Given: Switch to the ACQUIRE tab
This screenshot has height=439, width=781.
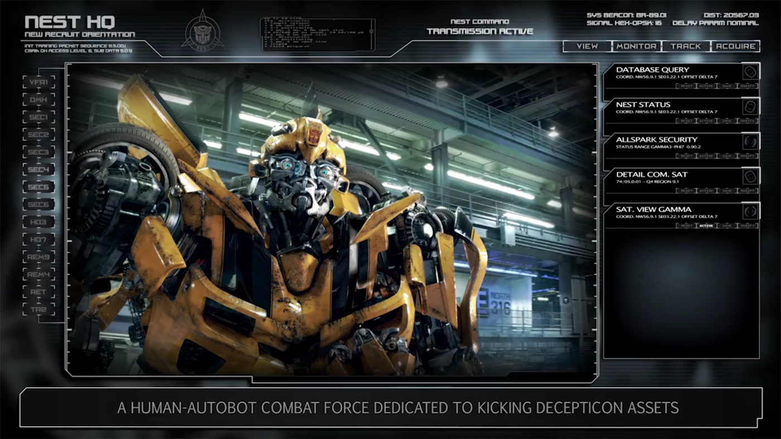Looking at the screenshot, I should [735, 46].
